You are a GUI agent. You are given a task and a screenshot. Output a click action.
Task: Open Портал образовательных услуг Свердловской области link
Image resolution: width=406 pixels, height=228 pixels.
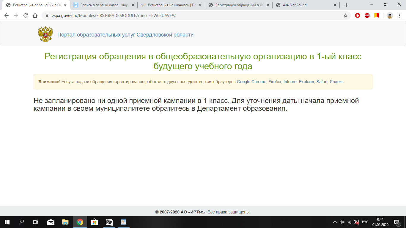coord(125,35)
